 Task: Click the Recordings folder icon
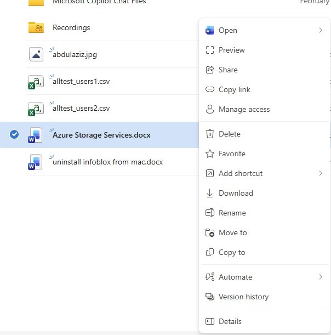tap(36, 27)
